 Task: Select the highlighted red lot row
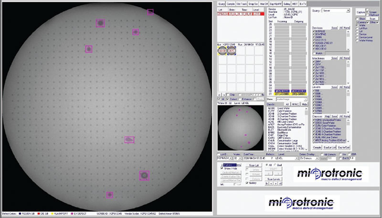point(241,14)
